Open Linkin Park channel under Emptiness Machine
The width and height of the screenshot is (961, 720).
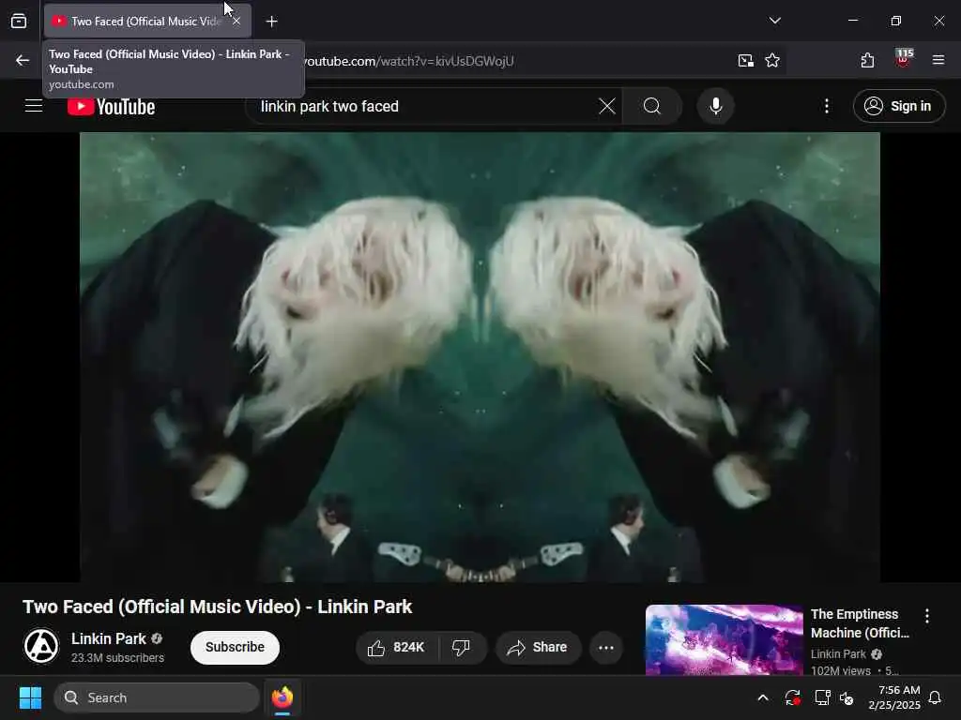[838, 653]
